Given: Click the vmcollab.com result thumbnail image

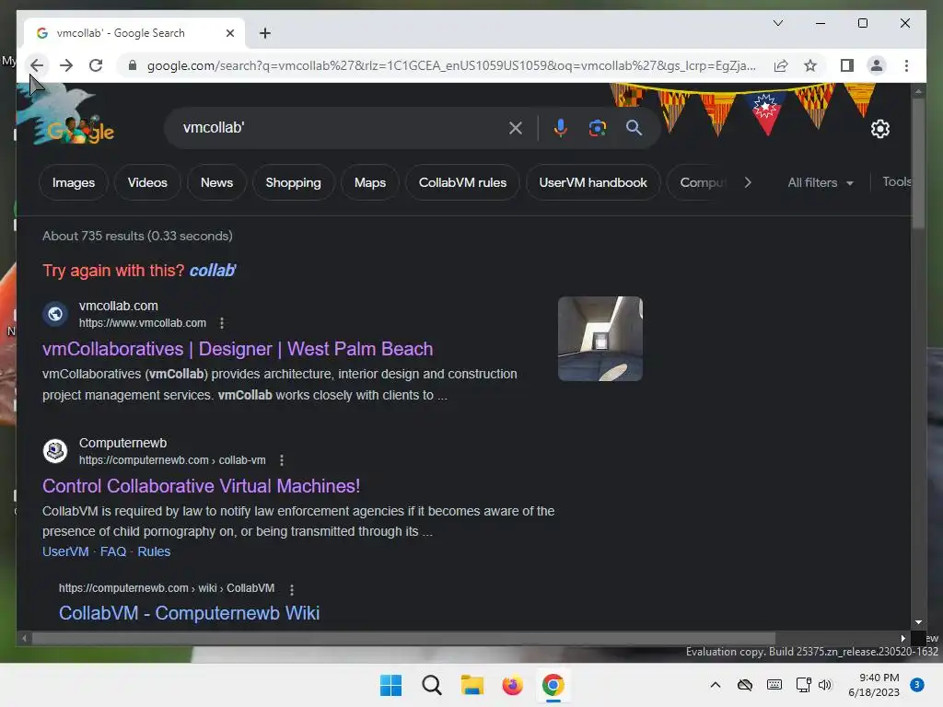Looking at the screenshot, I should [x=600, y=339].
